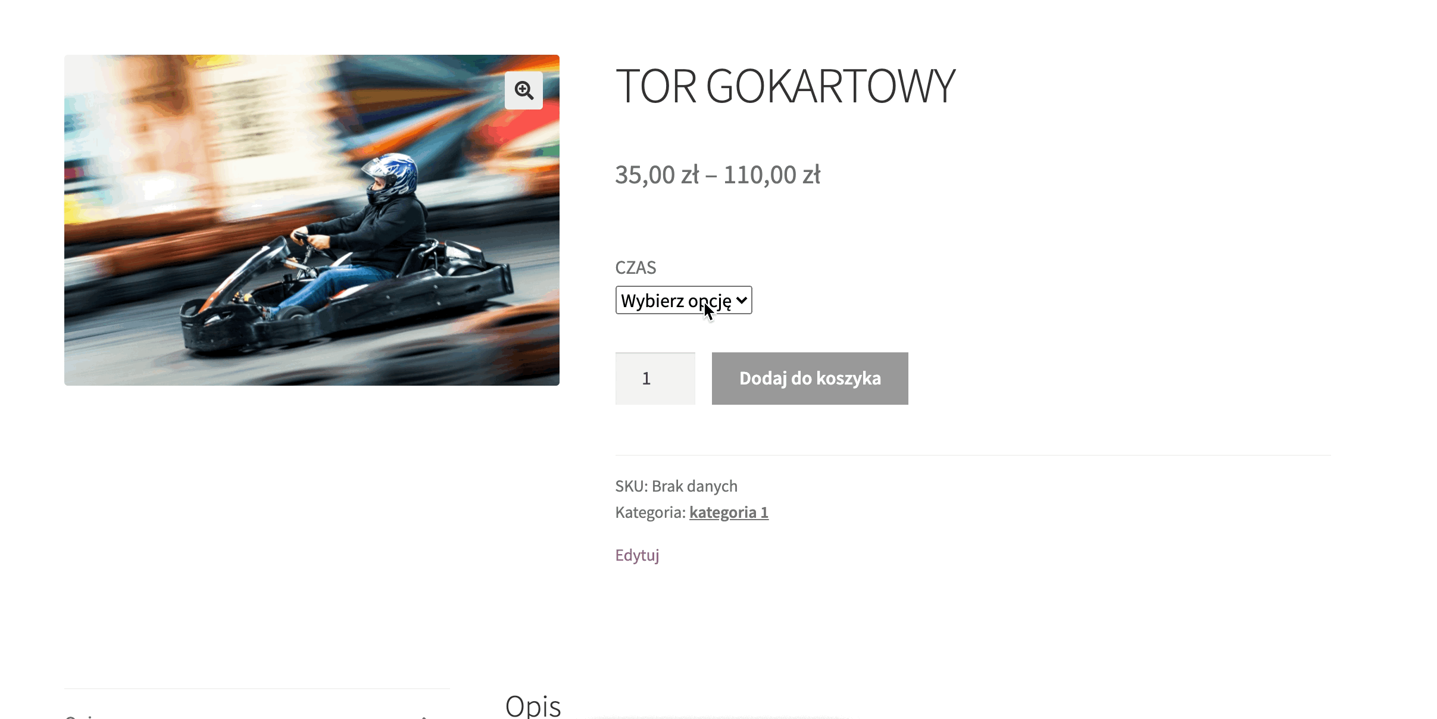Open the kategoria 1 category link
Screen dimensions: 1437x719
pyautogui.click(x=729, y=512)
